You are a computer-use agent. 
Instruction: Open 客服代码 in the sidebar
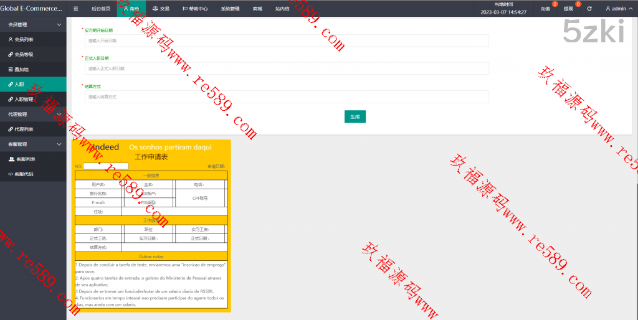[24, 174]
